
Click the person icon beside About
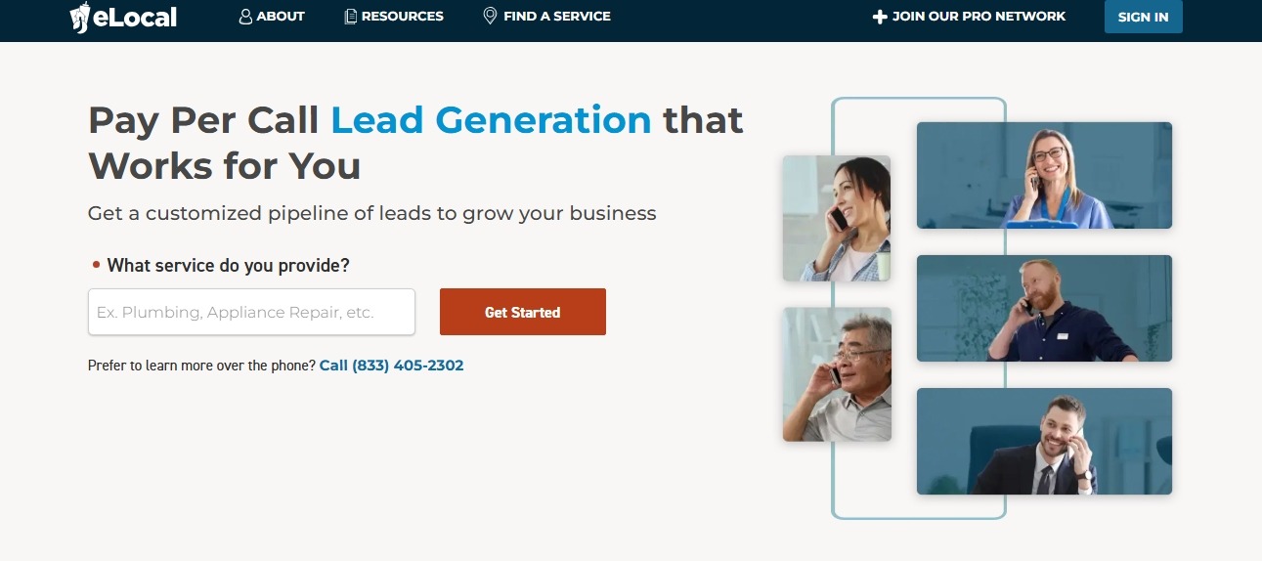(245, 17)
